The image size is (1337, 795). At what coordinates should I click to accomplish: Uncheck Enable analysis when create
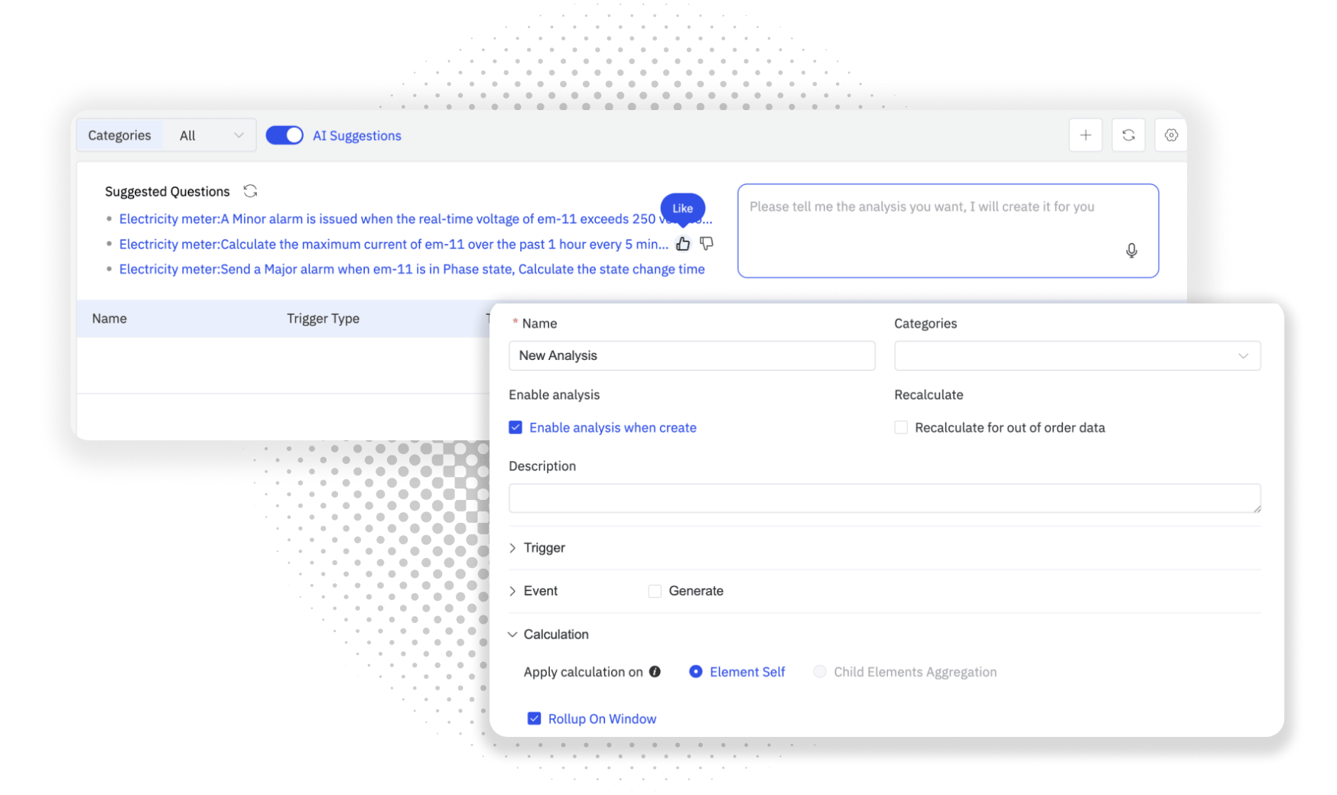[516, 427]
